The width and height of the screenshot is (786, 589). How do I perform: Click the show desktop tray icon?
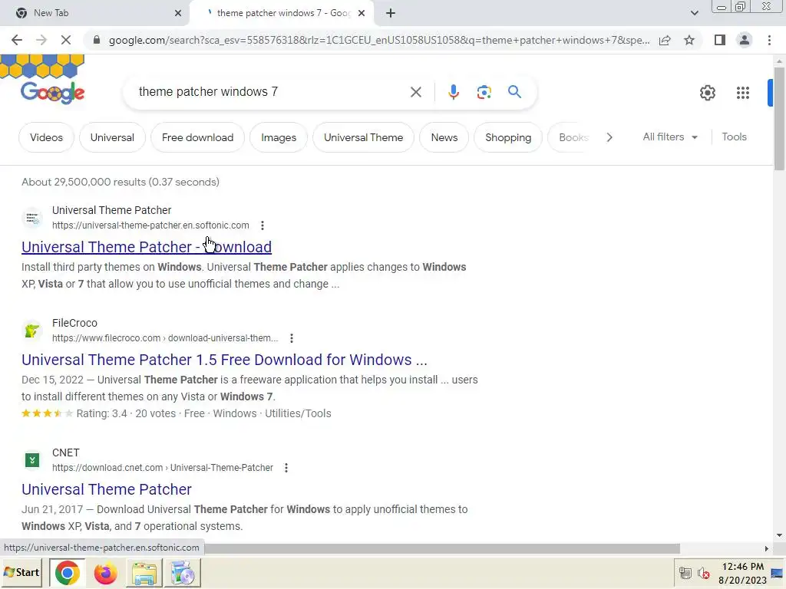click(777, 573)
